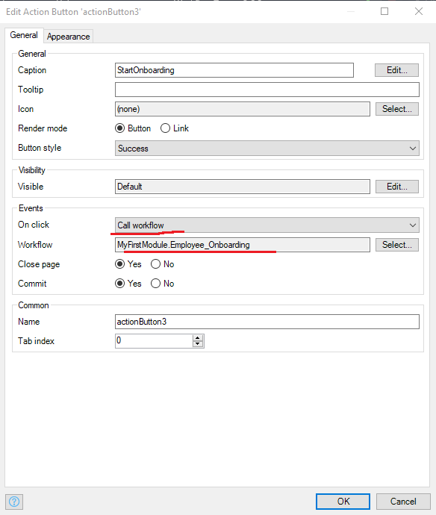This screenshot has height=515, width=436.
Task: Increase Tab index with up arrow
Action: 197,338
